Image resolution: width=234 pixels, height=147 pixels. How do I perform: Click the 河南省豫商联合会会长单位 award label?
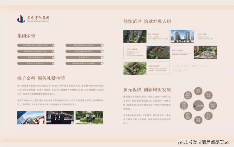84,45
